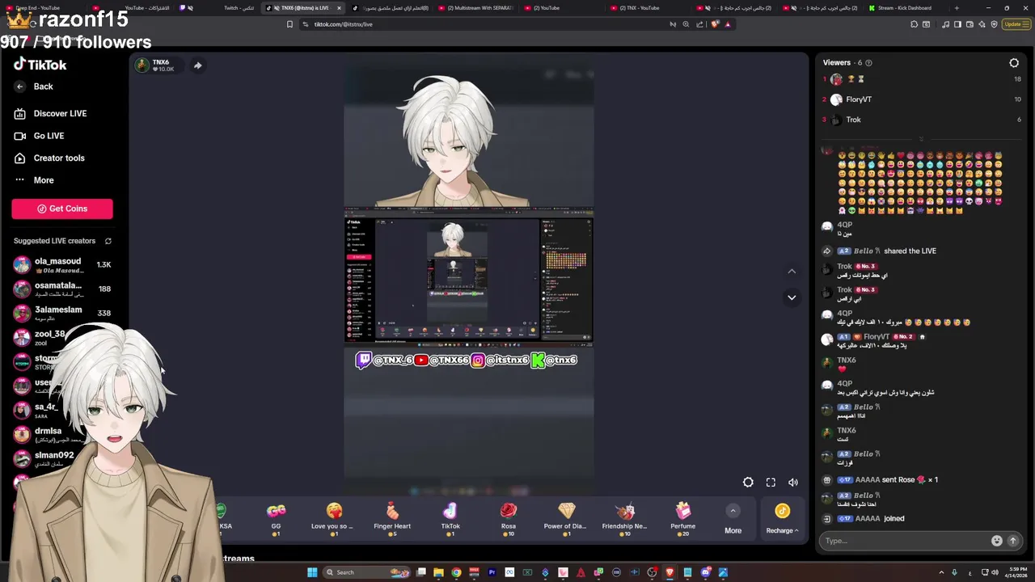Open ola_masoud live stream
1035x582 pixels.
click(62, 265)
